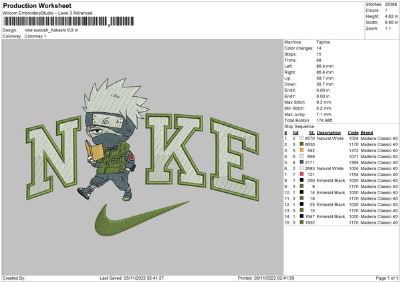Click the 'Description' column header
This screenshot has width=401, height=283.
pos(329,133)
